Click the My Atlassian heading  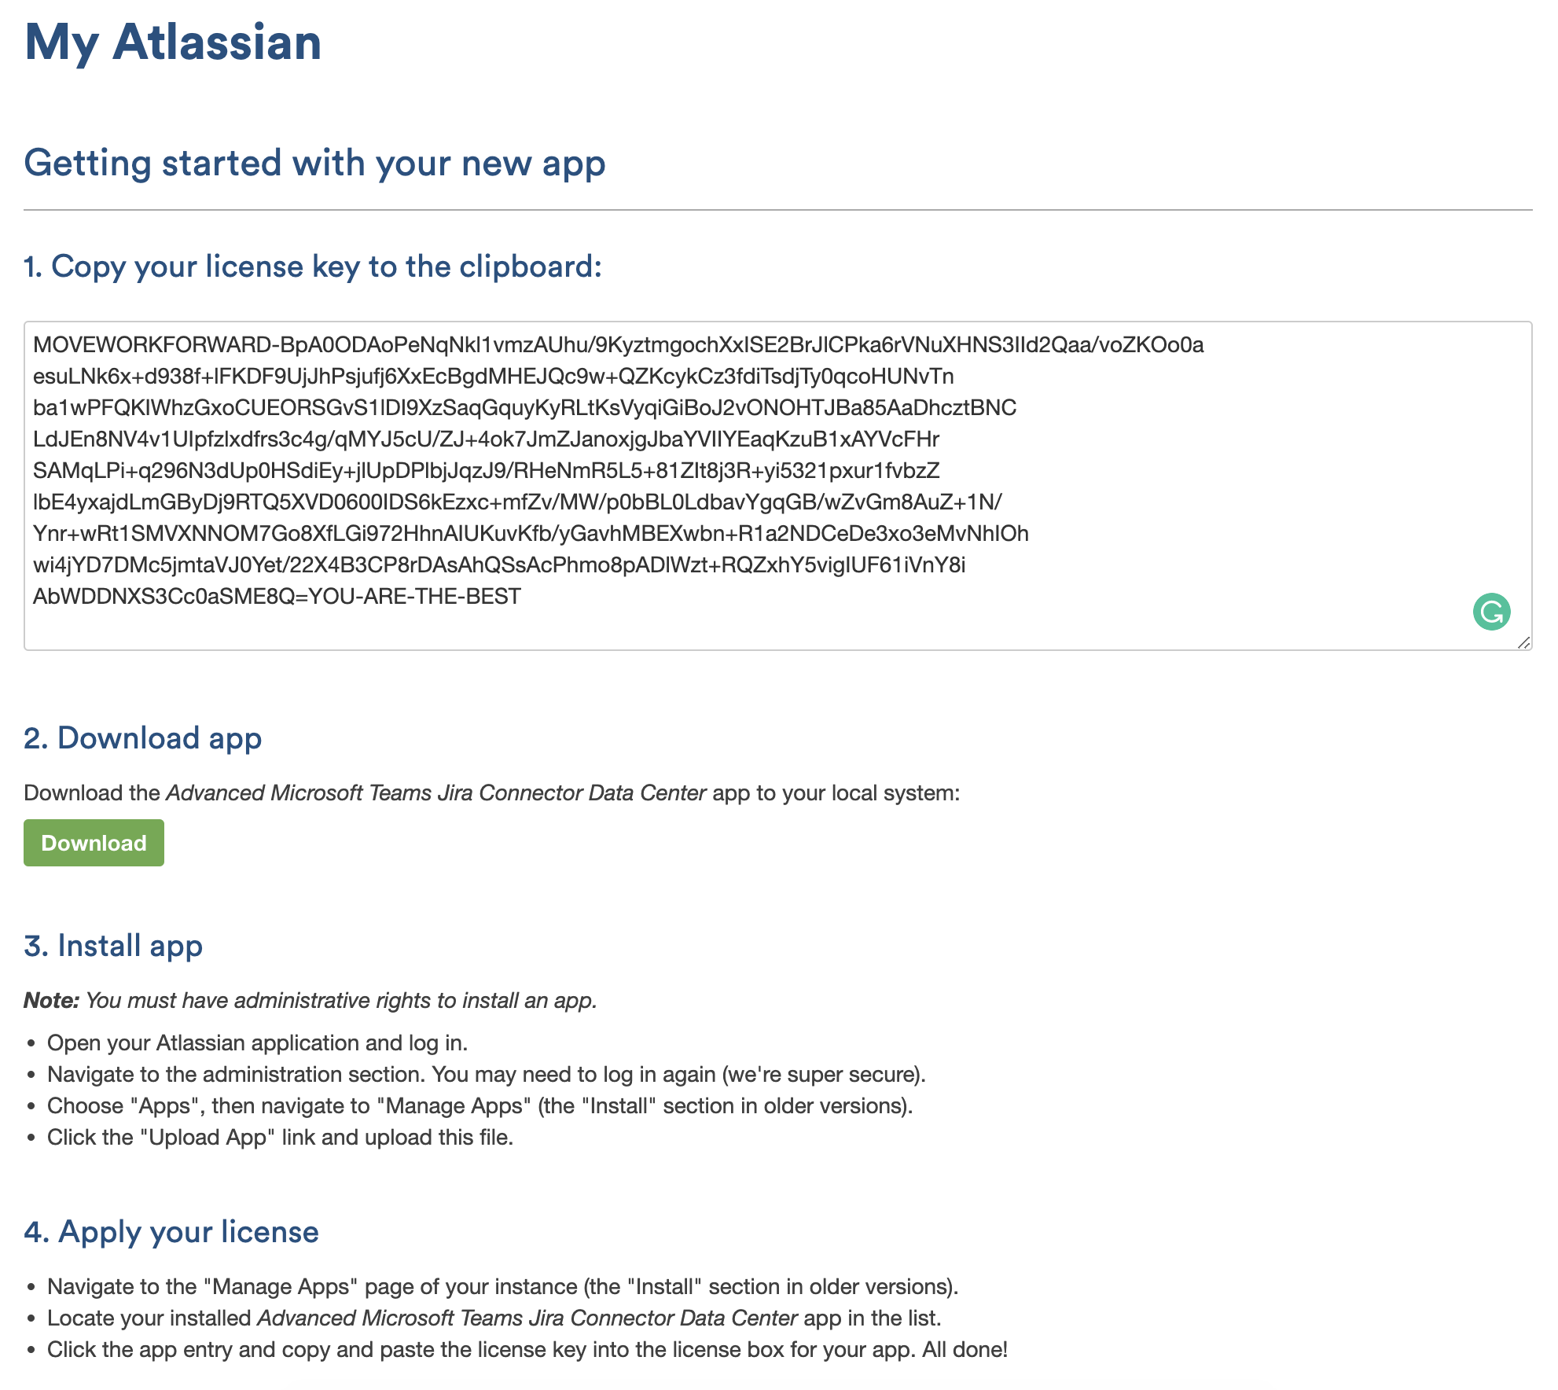click(172, 43)
